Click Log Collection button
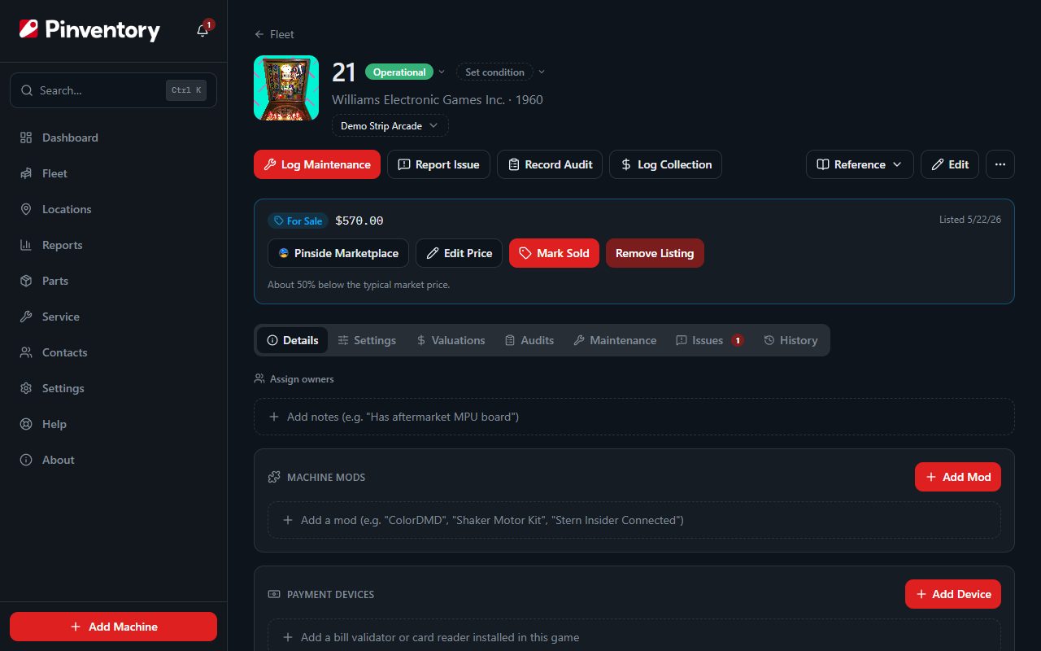 665,164
